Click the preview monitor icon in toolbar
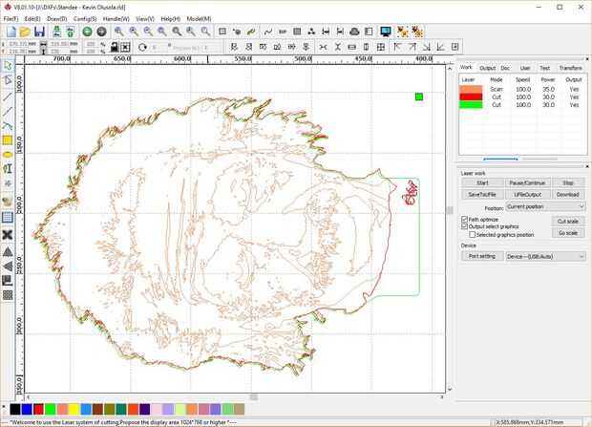 click(x=385, y=32)
